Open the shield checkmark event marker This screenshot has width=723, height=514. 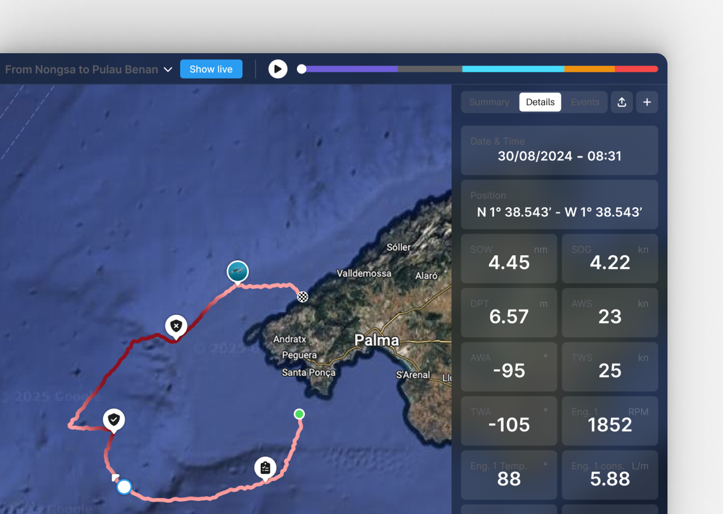click(x=114, y=420)
